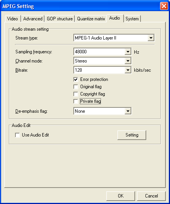The image size is (170, 204).
Task: Click the Audio tab
Action: tap(115, 18)
